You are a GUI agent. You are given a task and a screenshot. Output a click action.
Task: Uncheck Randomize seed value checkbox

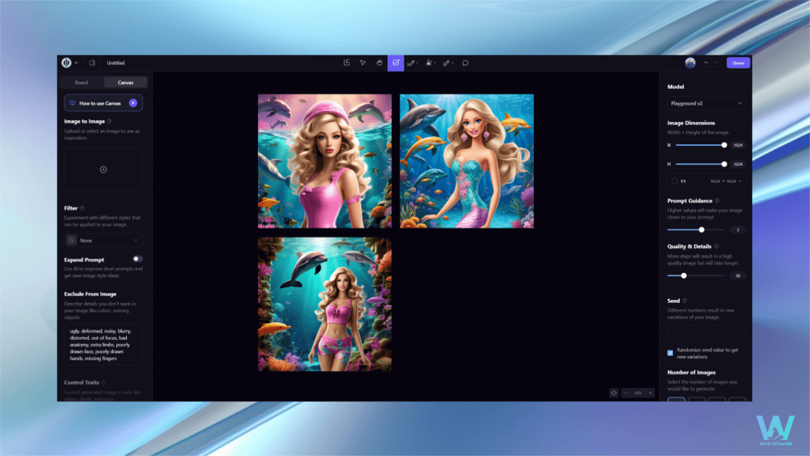(670, 353)
